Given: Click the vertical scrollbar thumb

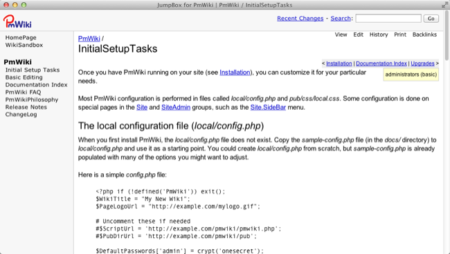Looking at the screenshot, I should pos(447,36).
